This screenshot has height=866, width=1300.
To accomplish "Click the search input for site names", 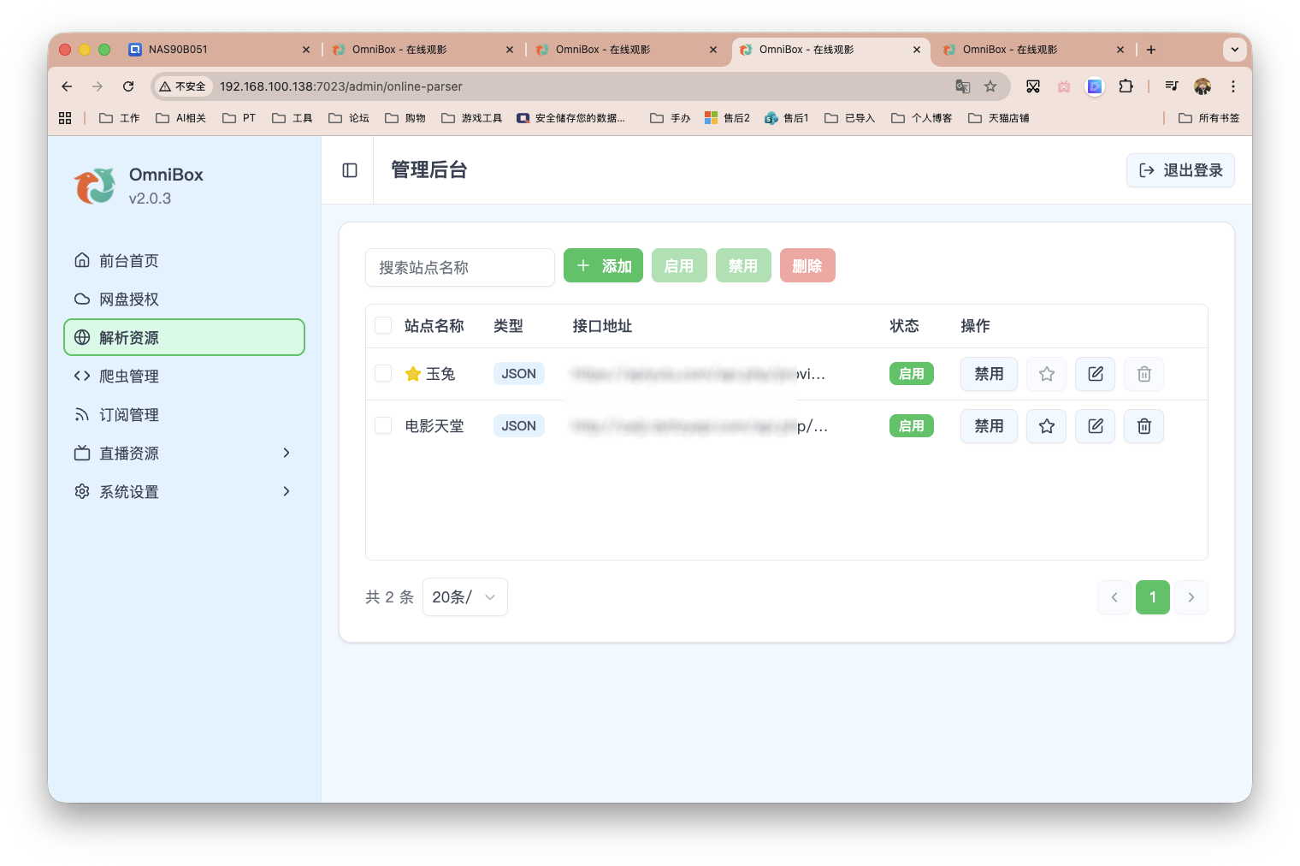I will pyautogui.click(x=460, y=267).
